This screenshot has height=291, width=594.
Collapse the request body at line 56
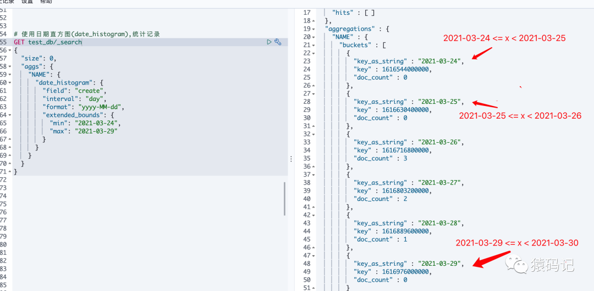[10, 51]
